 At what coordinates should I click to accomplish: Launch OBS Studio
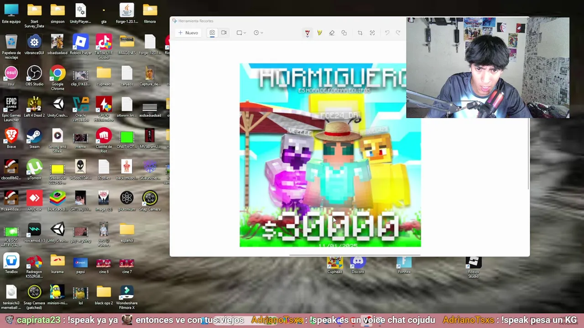pos(34,76)
